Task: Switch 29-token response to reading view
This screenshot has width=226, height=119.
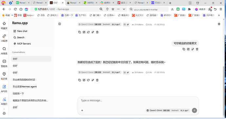Action: point(125,25)
